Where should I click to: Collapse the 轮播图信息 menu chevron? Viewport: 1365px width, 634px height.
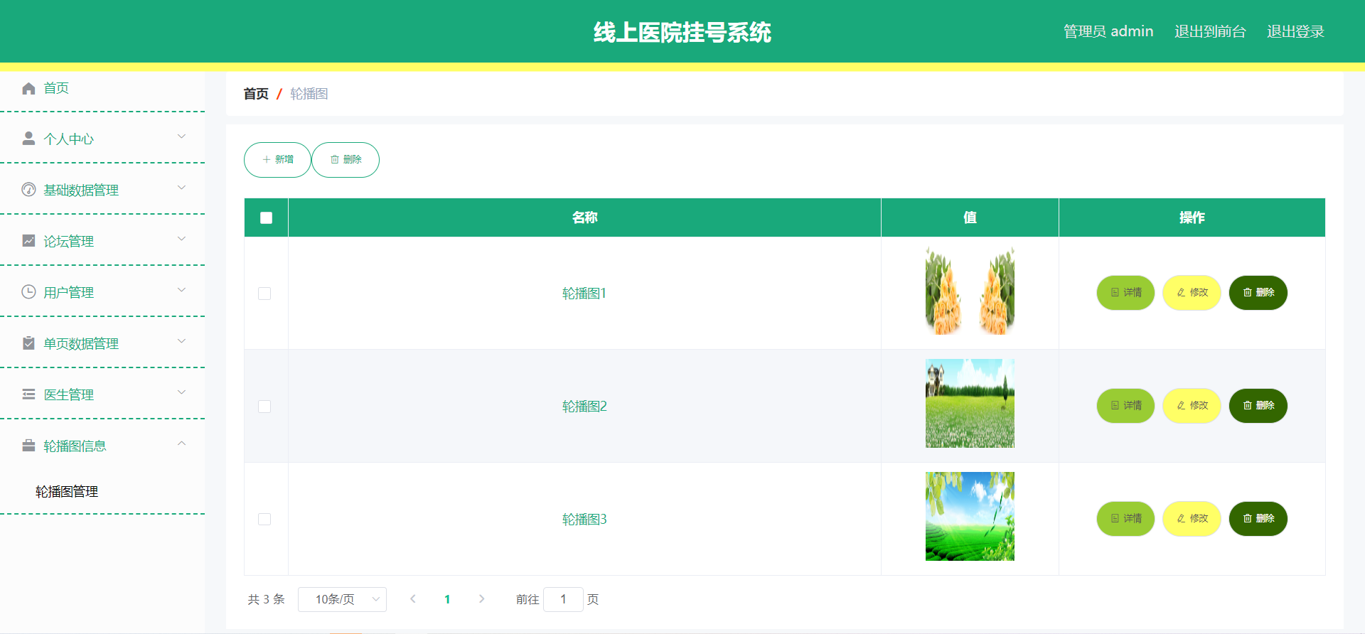[x=181, y=444]
